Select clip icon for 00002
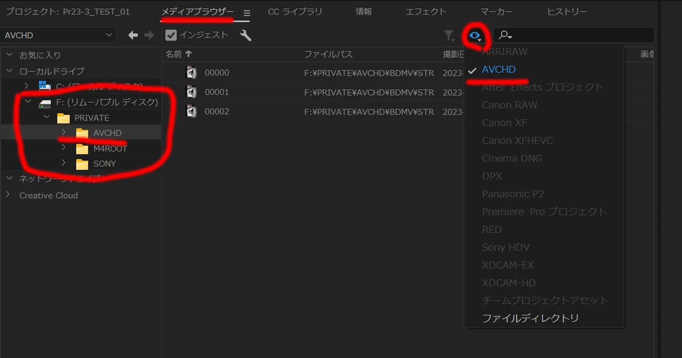This screenshot has width=682, height=358. point(191,112)
